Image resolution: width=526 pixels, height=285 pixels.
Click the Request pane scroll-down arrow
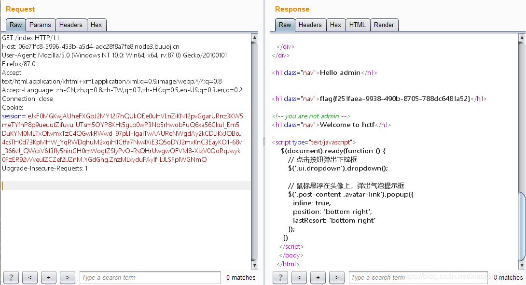(255, 265)
